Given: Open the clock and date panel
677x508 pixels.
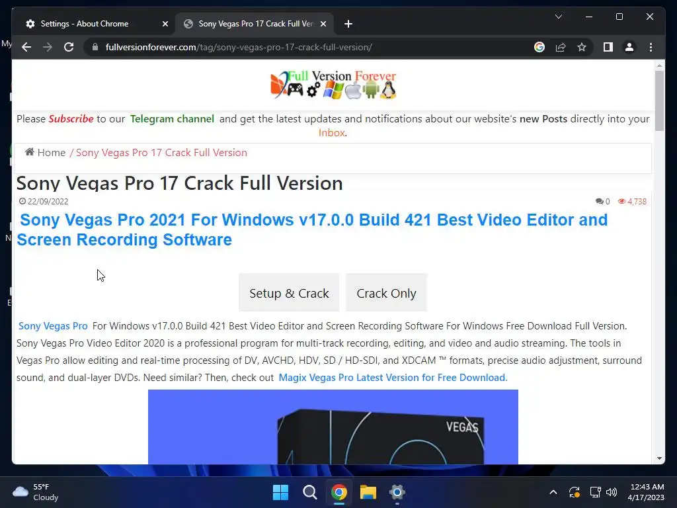Looking at the screenshot, I should tap(646, 492).
